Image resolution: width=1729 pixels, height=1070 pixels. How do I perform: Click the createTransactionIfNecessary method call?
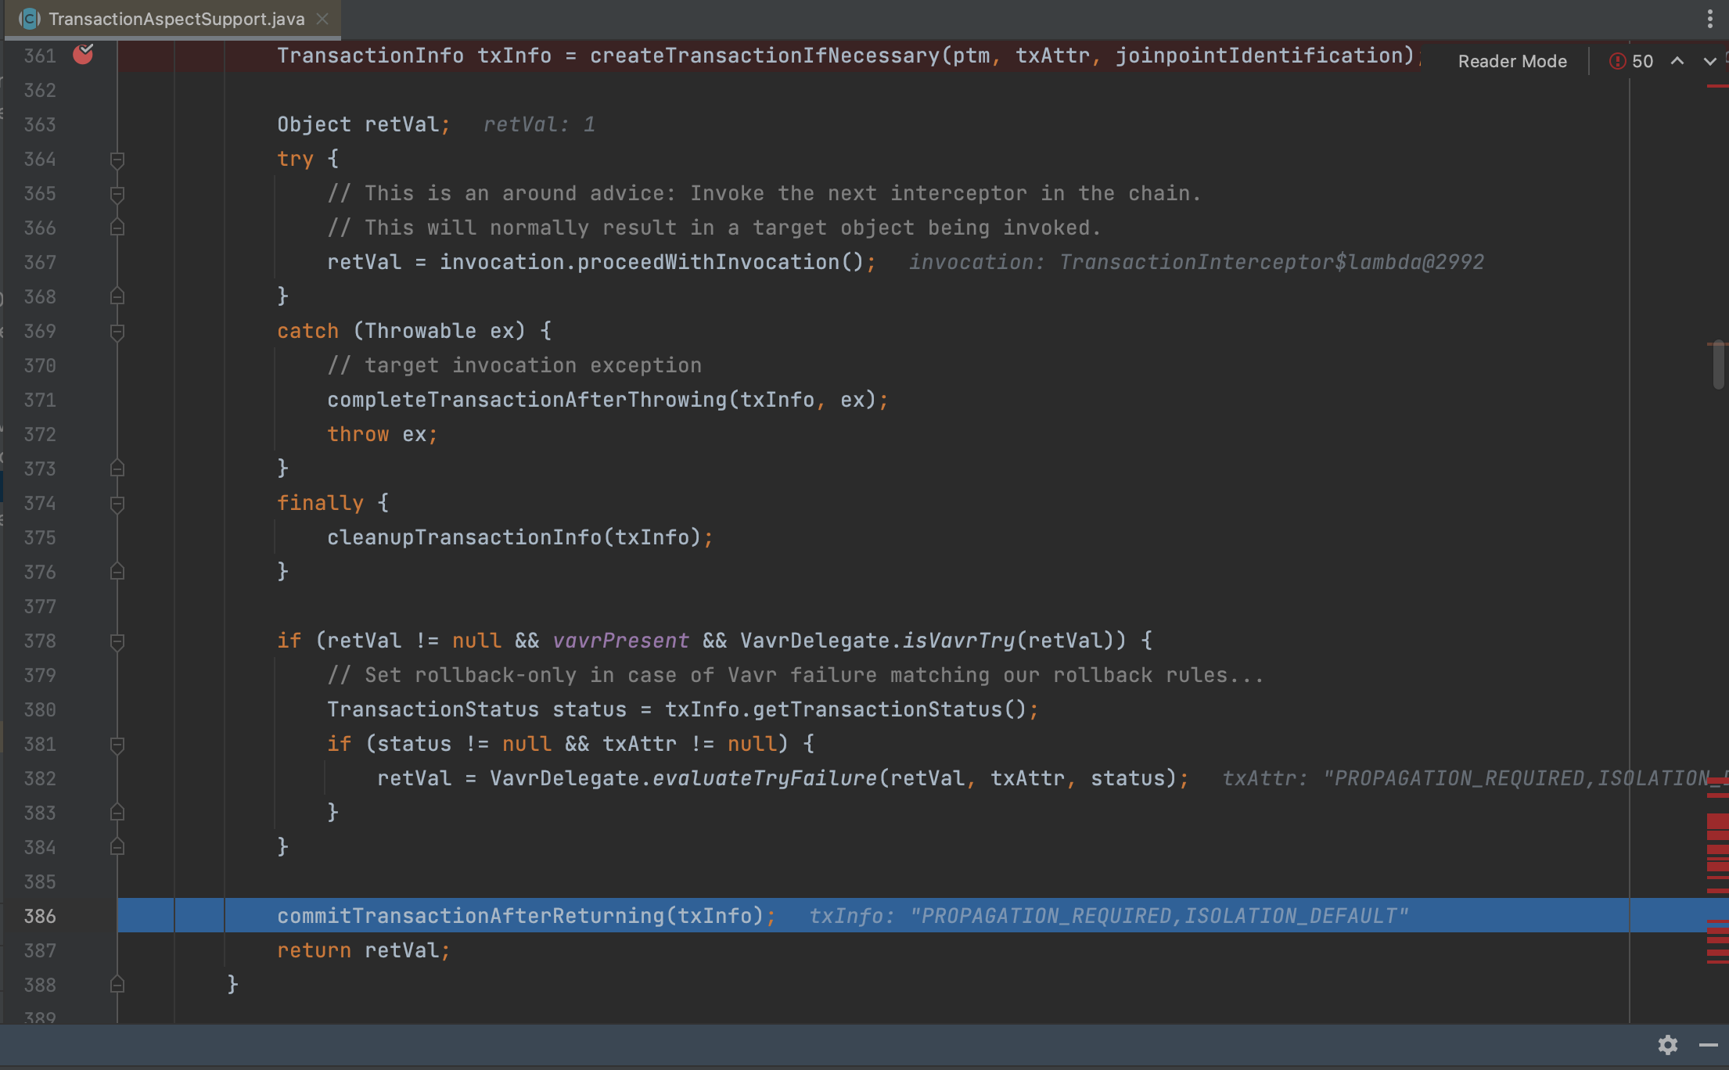tap(764, 56)
